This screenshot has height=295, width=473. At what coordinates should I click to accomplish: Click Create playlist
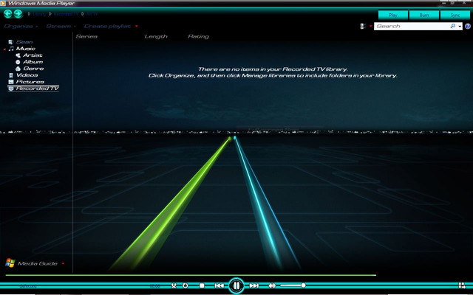pos(107,27)
